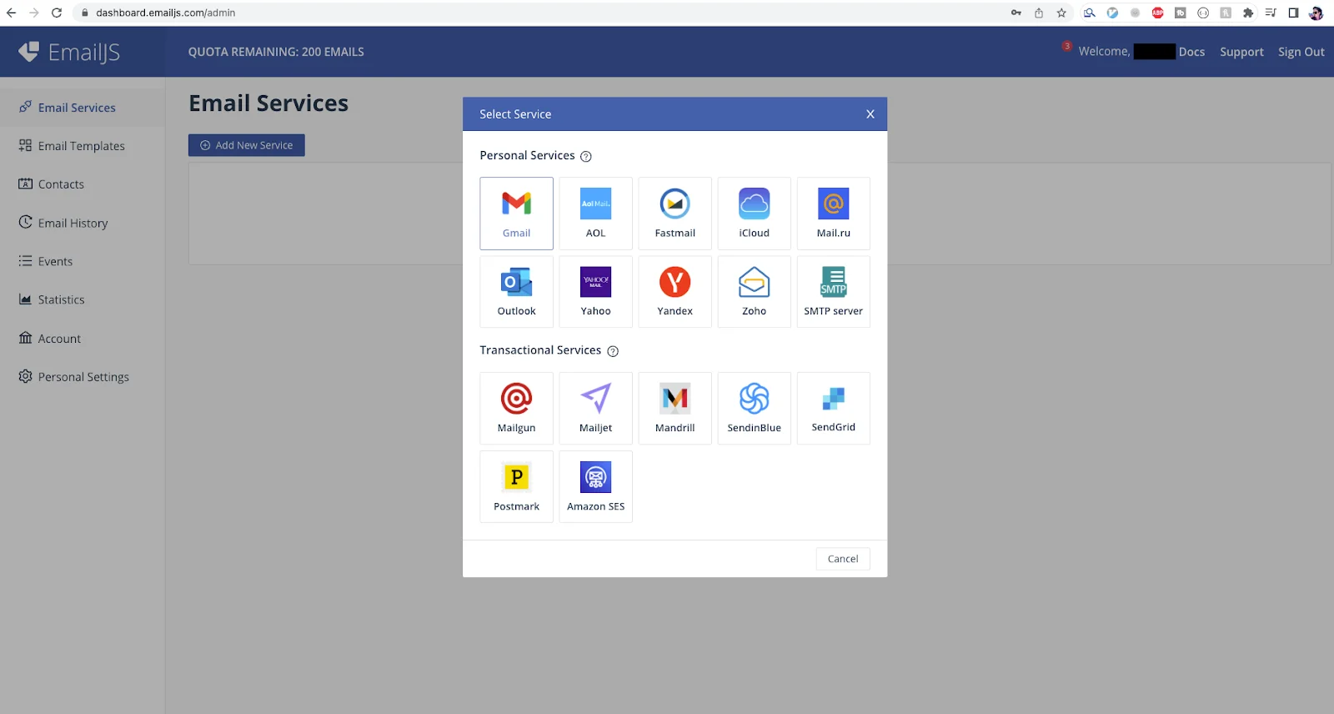
Task: Open the browser profile avatar
Action: coord(1316,13)
